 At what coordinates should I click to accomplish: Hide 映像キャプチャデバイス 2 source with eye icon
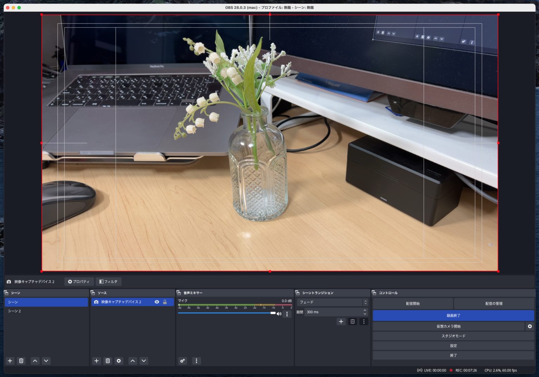(x=157, y=302)
